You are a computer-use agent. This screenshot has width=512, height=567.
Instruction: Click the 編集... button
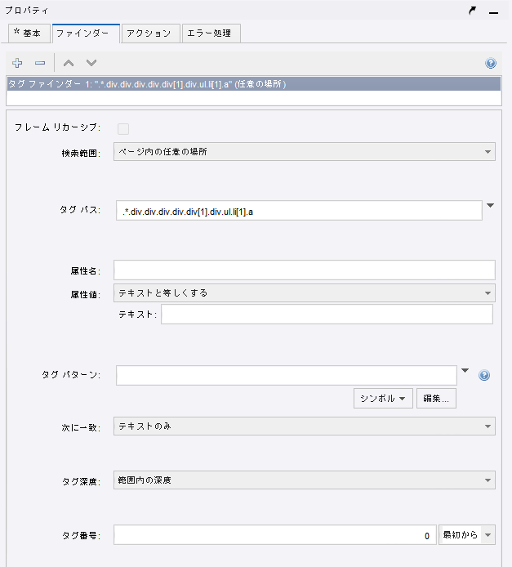click(436, 399)
